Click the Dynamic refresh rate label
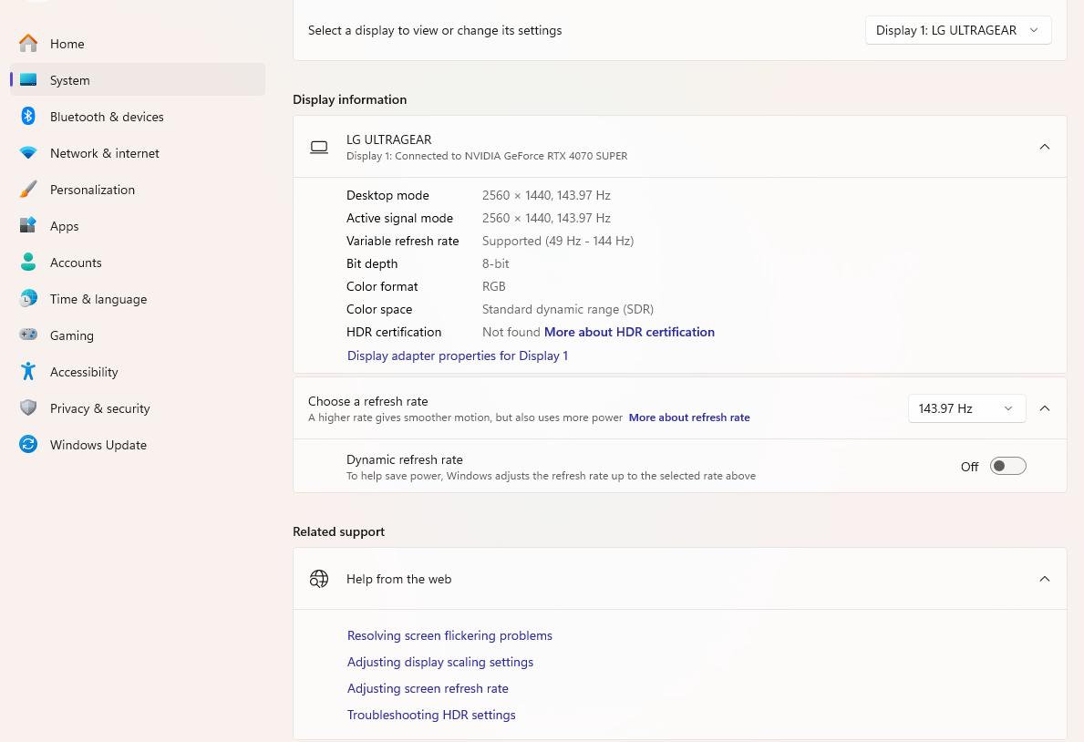1084x742 pixels. pyautogui.click(x=405, y=459)
